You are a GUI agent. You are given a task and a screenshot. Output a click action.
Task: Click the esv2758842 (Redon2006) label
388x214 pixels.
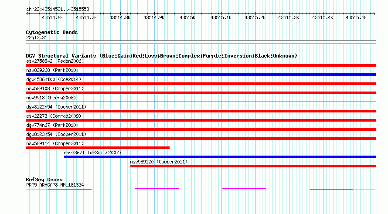coord(55,61)
